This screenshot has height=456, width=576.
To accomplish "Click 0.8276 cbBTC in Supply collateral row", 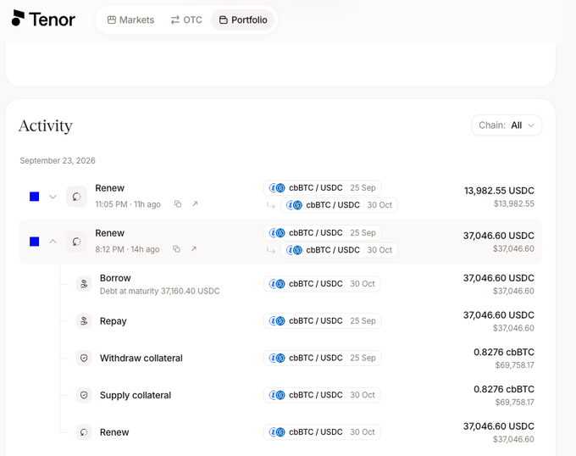I will click(504, 390).
